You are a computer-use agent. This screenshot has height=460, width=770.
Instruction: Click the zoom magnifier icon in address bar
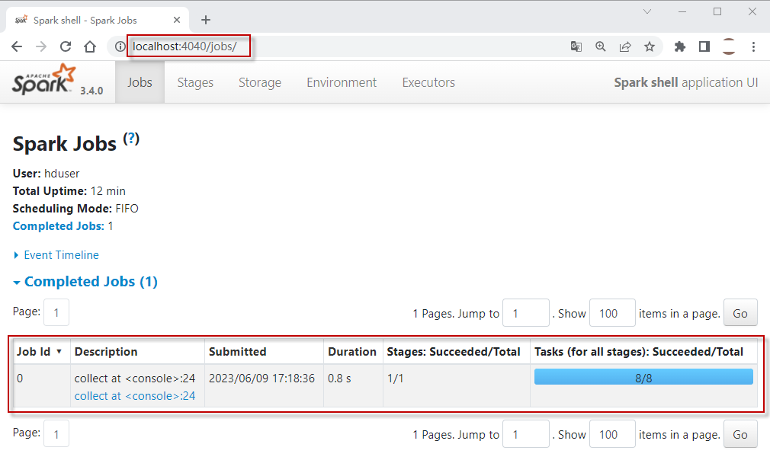click(x=601, y=46)
